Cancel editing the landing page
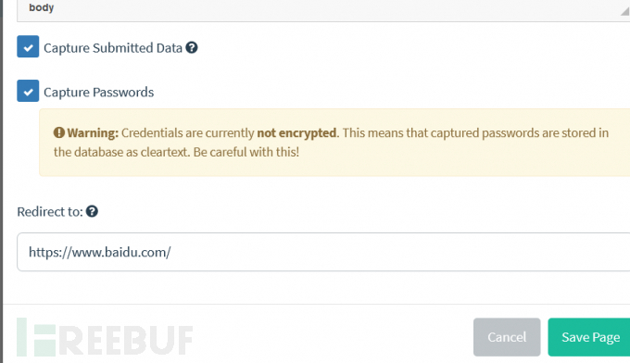Image resolution: width=630 pixels, height=363 pixels. (x=507, y=337)
